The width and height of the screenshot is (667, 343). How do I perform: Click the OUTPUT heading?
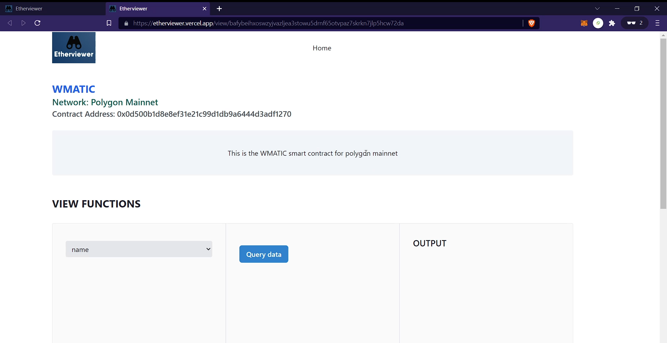(x=429, y=243)
